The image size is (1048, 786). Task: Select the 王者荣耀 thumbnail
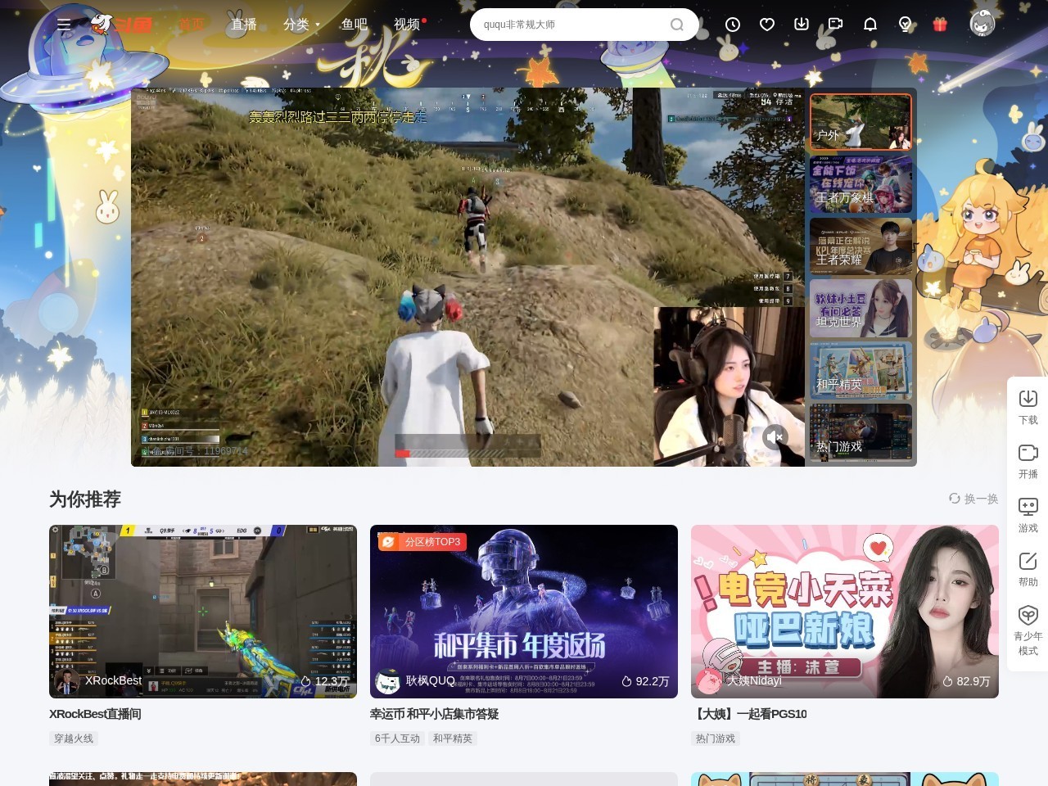pyautogui.click(x=861, y=246)
